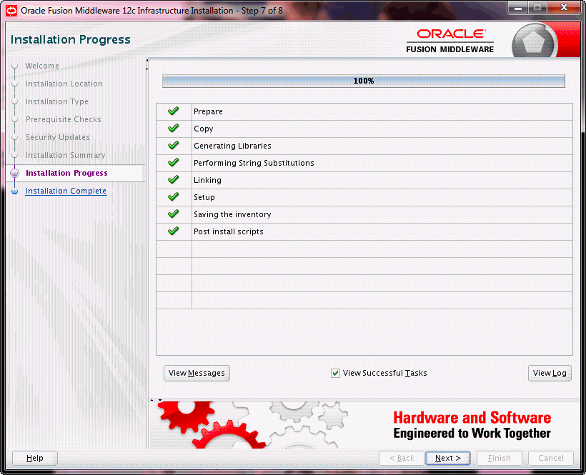Viewport: 586px width, 475px height.
Task: Click the Next button
Action: click(x=448, y=458)
